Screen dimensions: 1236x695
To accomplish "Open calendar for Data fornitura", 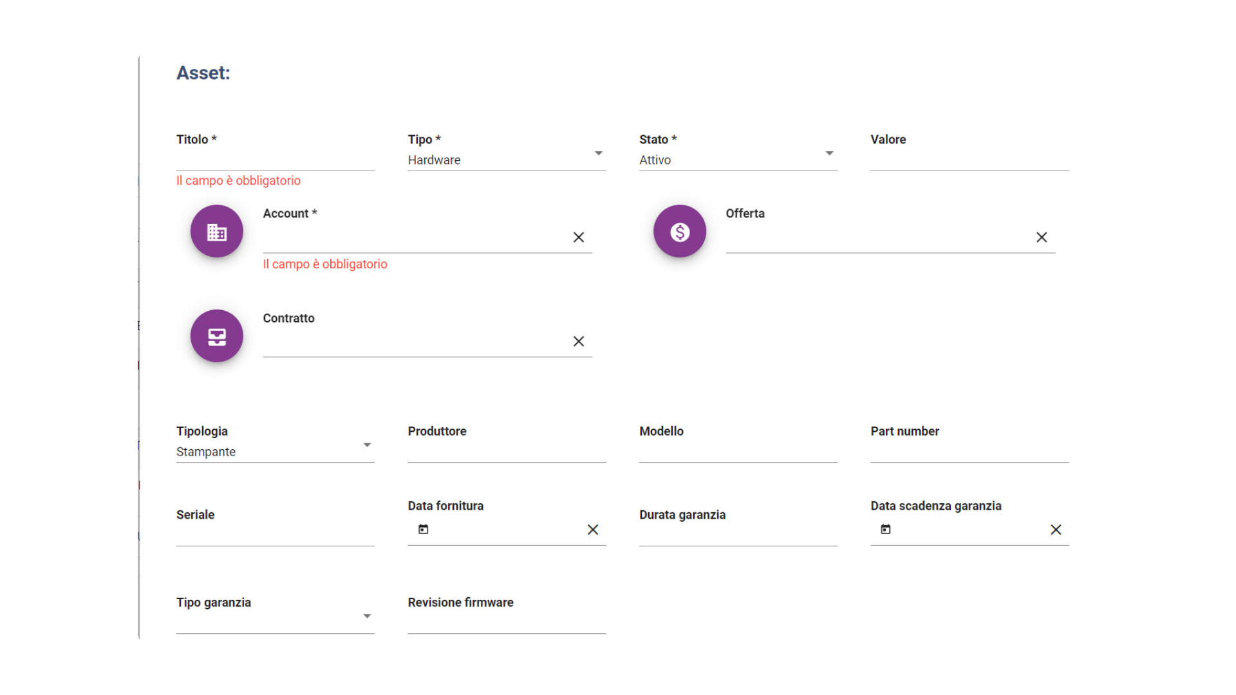I will pos(423,529).
